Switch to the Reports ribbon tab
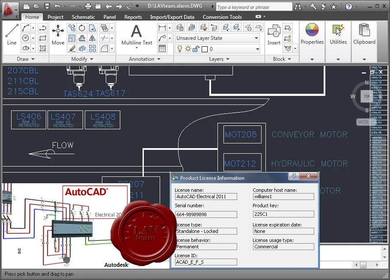 pos(133,17)
